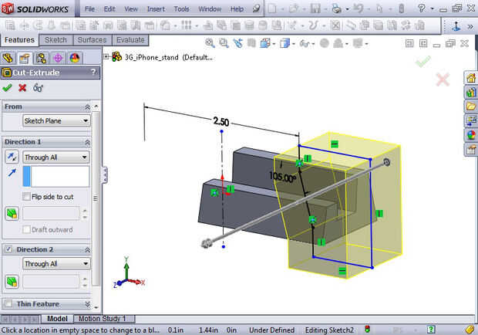Switch to the Evaluate tab
Screen dimensions: 478x335
[x=130, y=40]
